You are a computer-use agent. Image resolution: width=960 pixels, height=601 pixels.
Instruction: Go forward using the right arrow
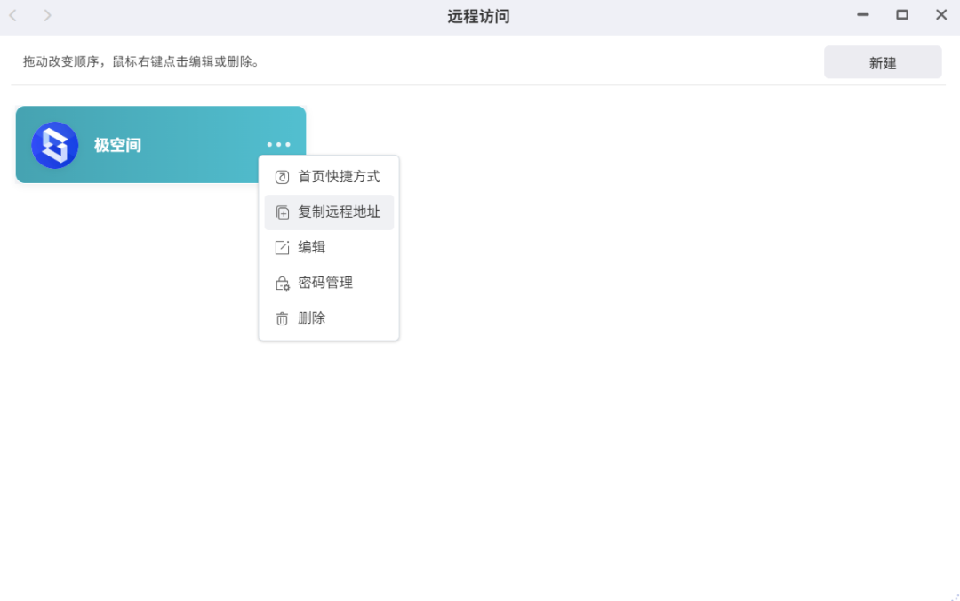pos(48,16)
